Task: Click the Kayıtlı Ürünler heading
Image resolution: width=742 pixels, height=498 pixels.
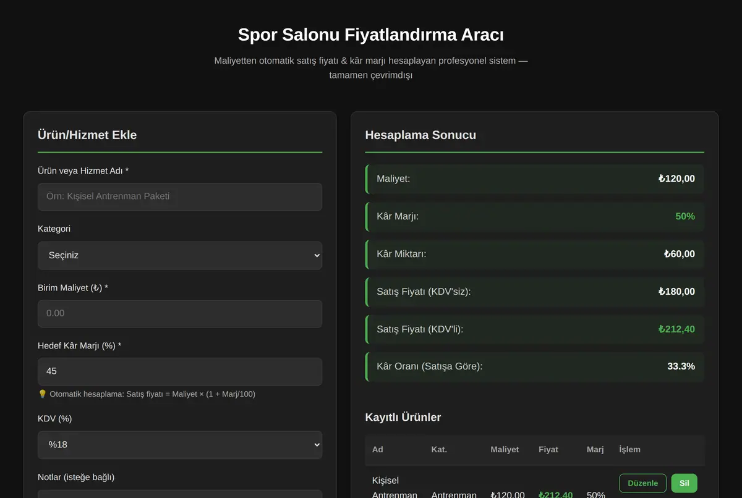Action: [403, 417]
